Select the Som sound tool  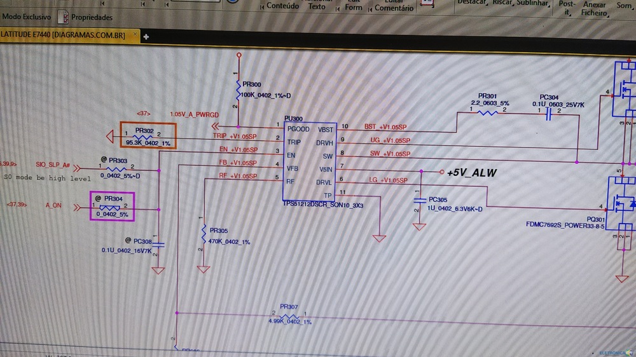tap(624, 5)
